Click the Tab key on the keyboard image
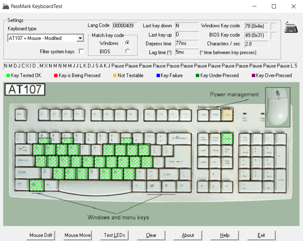 [23, 150]
